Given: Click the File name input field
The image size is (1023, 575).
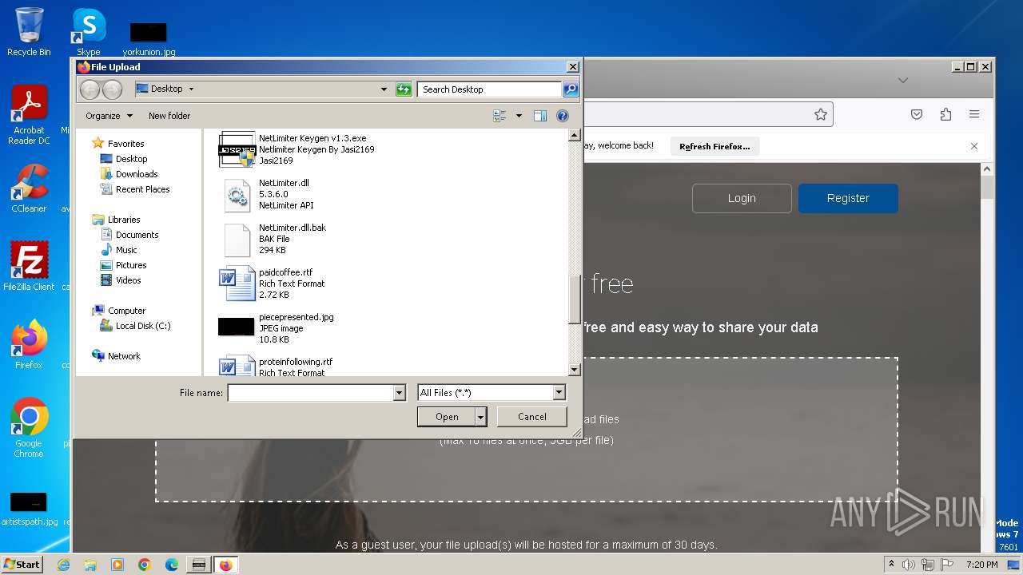Looking at the screenshot, I should coord(311,393).
